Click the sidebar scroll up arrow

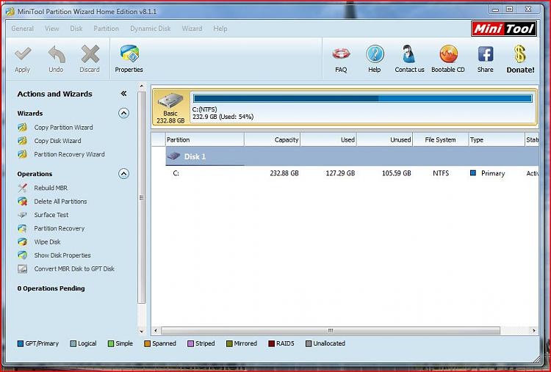pos(142,86)
